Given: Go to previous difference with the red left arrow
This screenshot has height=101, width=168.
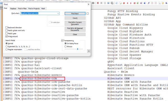Looking at the screenshot, I should coord(127,3).
